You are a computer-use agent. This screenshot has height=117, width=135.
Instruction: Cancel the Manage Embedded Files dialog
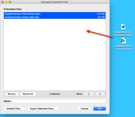[85, 109]
